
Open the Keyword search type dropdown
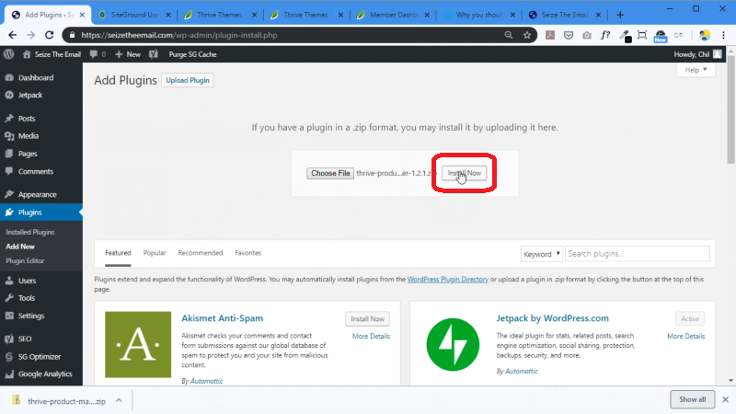(x=542, y=254)
